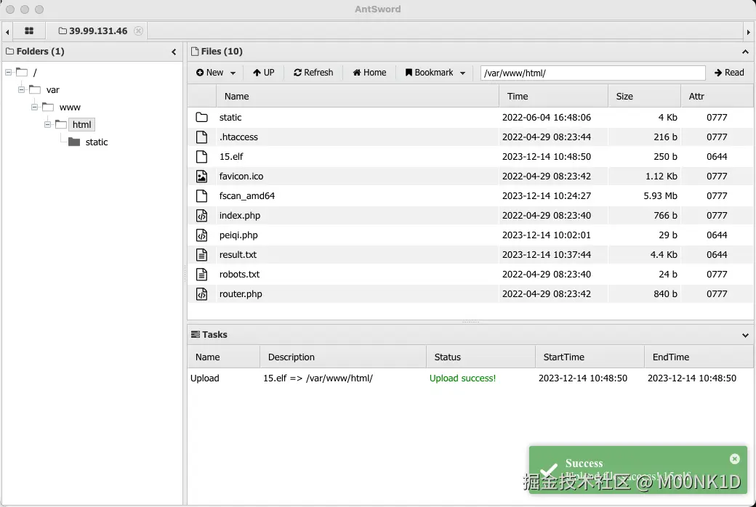Select the static folder name in file list
756x507 pixels.
pyautogui.click(x=230, y=118)
